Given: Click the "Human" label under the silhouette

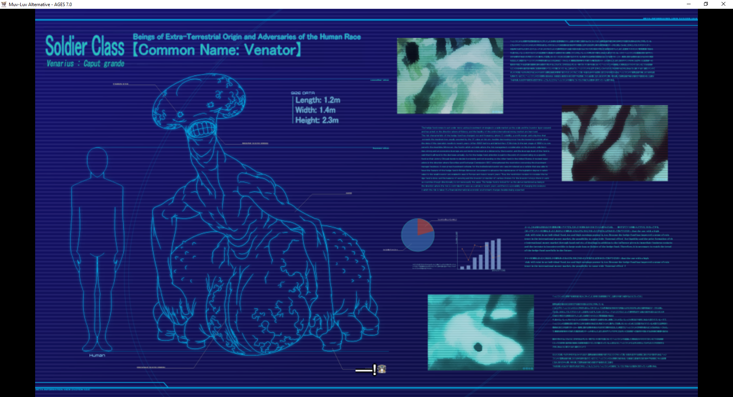Looking at the screenshot, I should click(97, 355).
